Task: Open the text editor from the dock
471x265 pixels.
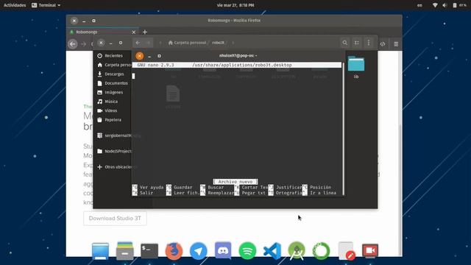Action: point(347,250)
